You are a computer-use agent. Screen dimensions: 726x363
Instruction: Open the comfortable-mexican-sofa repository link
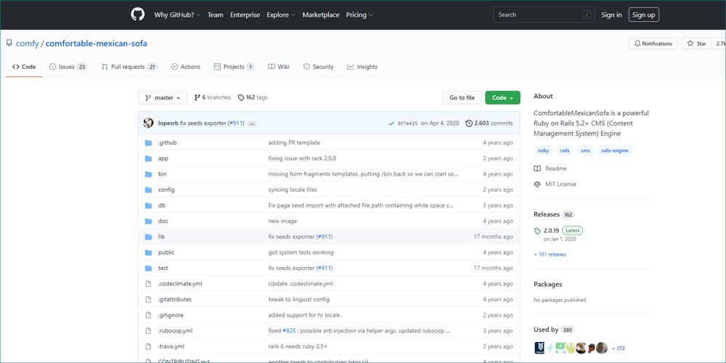(x=97, y=44)
